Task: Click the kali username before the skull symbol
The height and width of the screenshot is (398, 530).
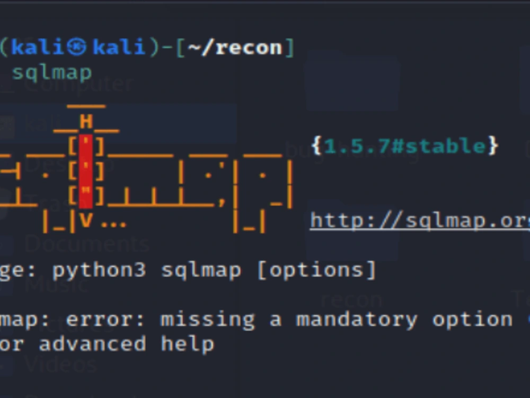Action: click(38, 47)
